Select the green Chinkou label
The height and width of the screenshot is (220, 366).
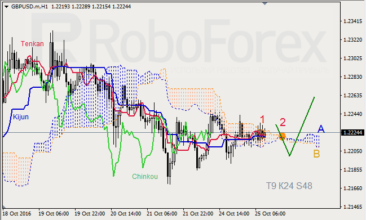point(145,177)
